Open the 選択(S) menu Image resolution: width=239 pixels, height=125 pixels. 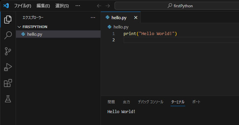click(62, 6)
